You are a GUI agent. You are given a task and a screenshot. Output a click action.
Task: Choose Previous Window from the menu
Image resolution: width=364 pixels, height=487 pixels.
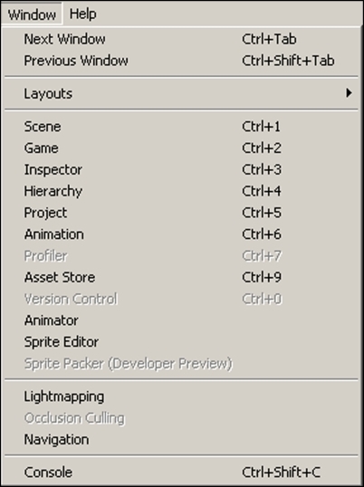pos(181,61)
